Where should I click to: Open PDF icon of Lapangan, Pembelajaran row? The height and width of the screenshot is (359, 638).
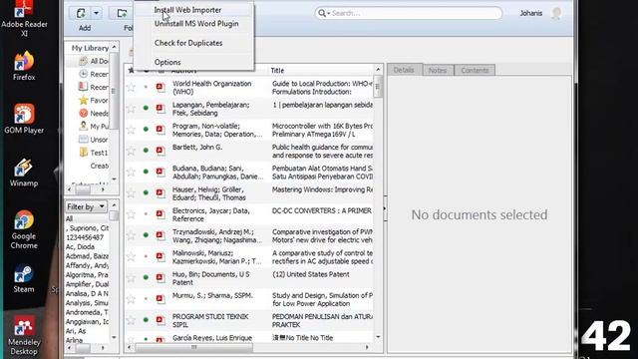160,109
